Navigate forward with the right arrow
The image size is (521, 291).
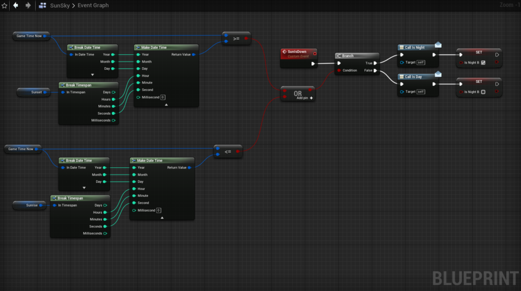click(28, 5)
